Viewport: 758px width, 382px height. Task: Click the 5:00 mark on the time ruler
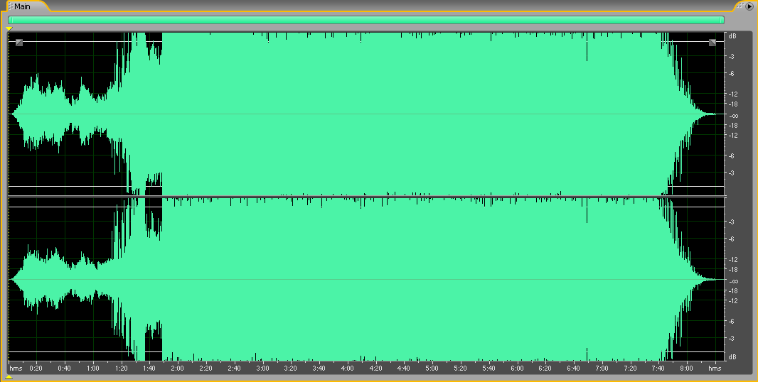(432, 368)
